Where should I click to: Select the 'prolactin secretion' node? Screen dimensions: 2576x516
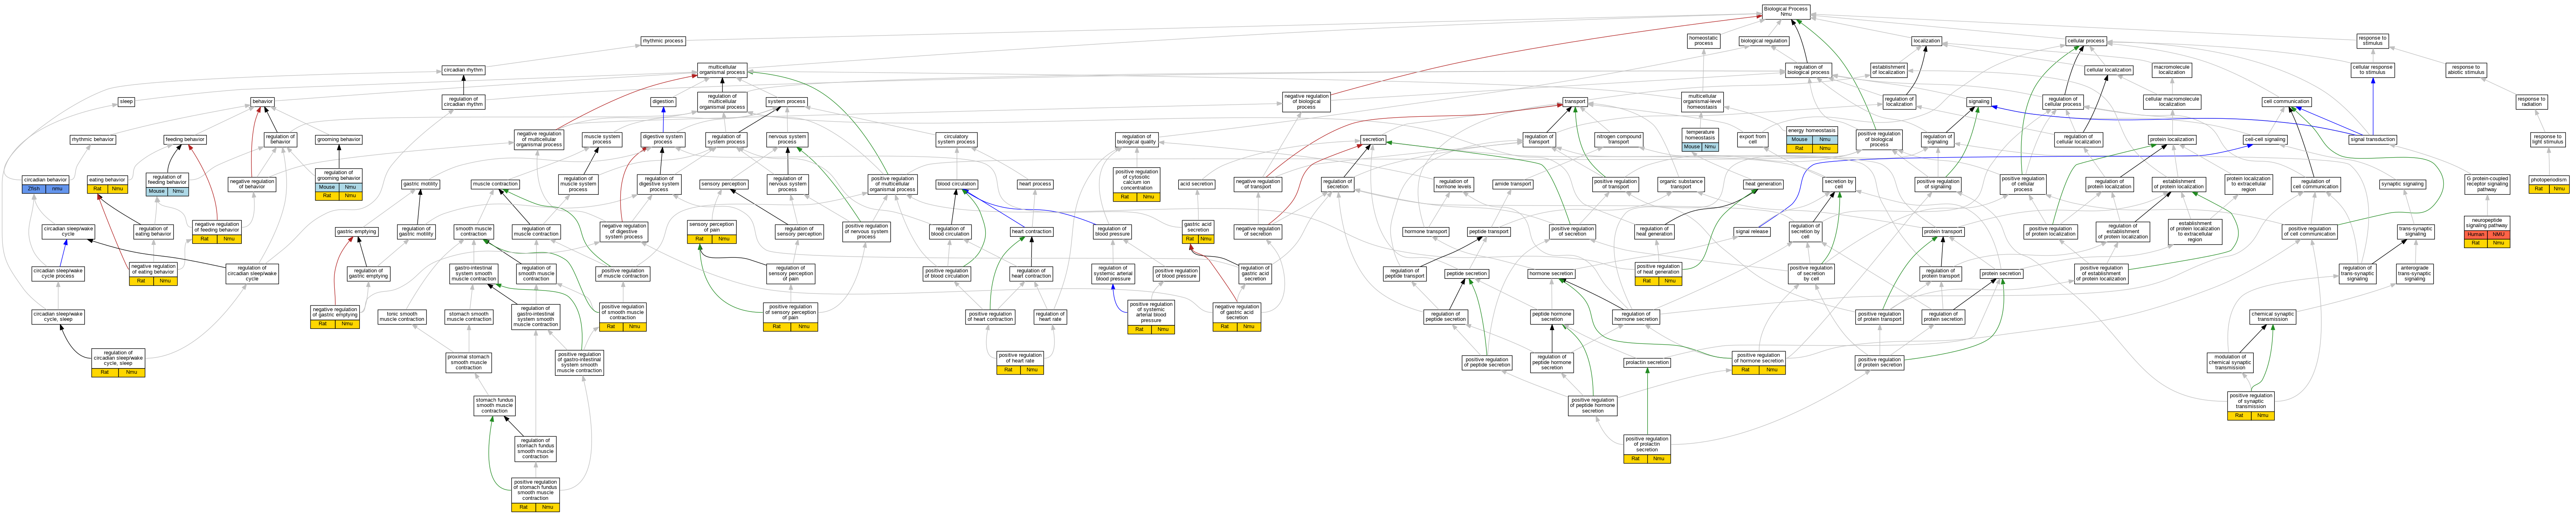pos(1647,363)
